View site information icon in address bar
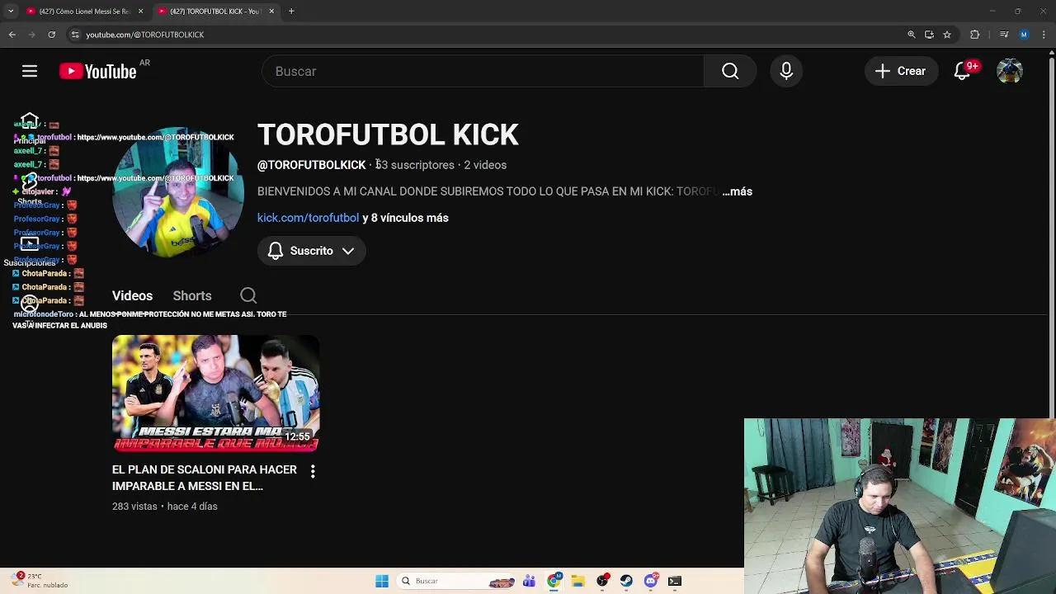This screenshot has height=594, width=1056. 75,35
